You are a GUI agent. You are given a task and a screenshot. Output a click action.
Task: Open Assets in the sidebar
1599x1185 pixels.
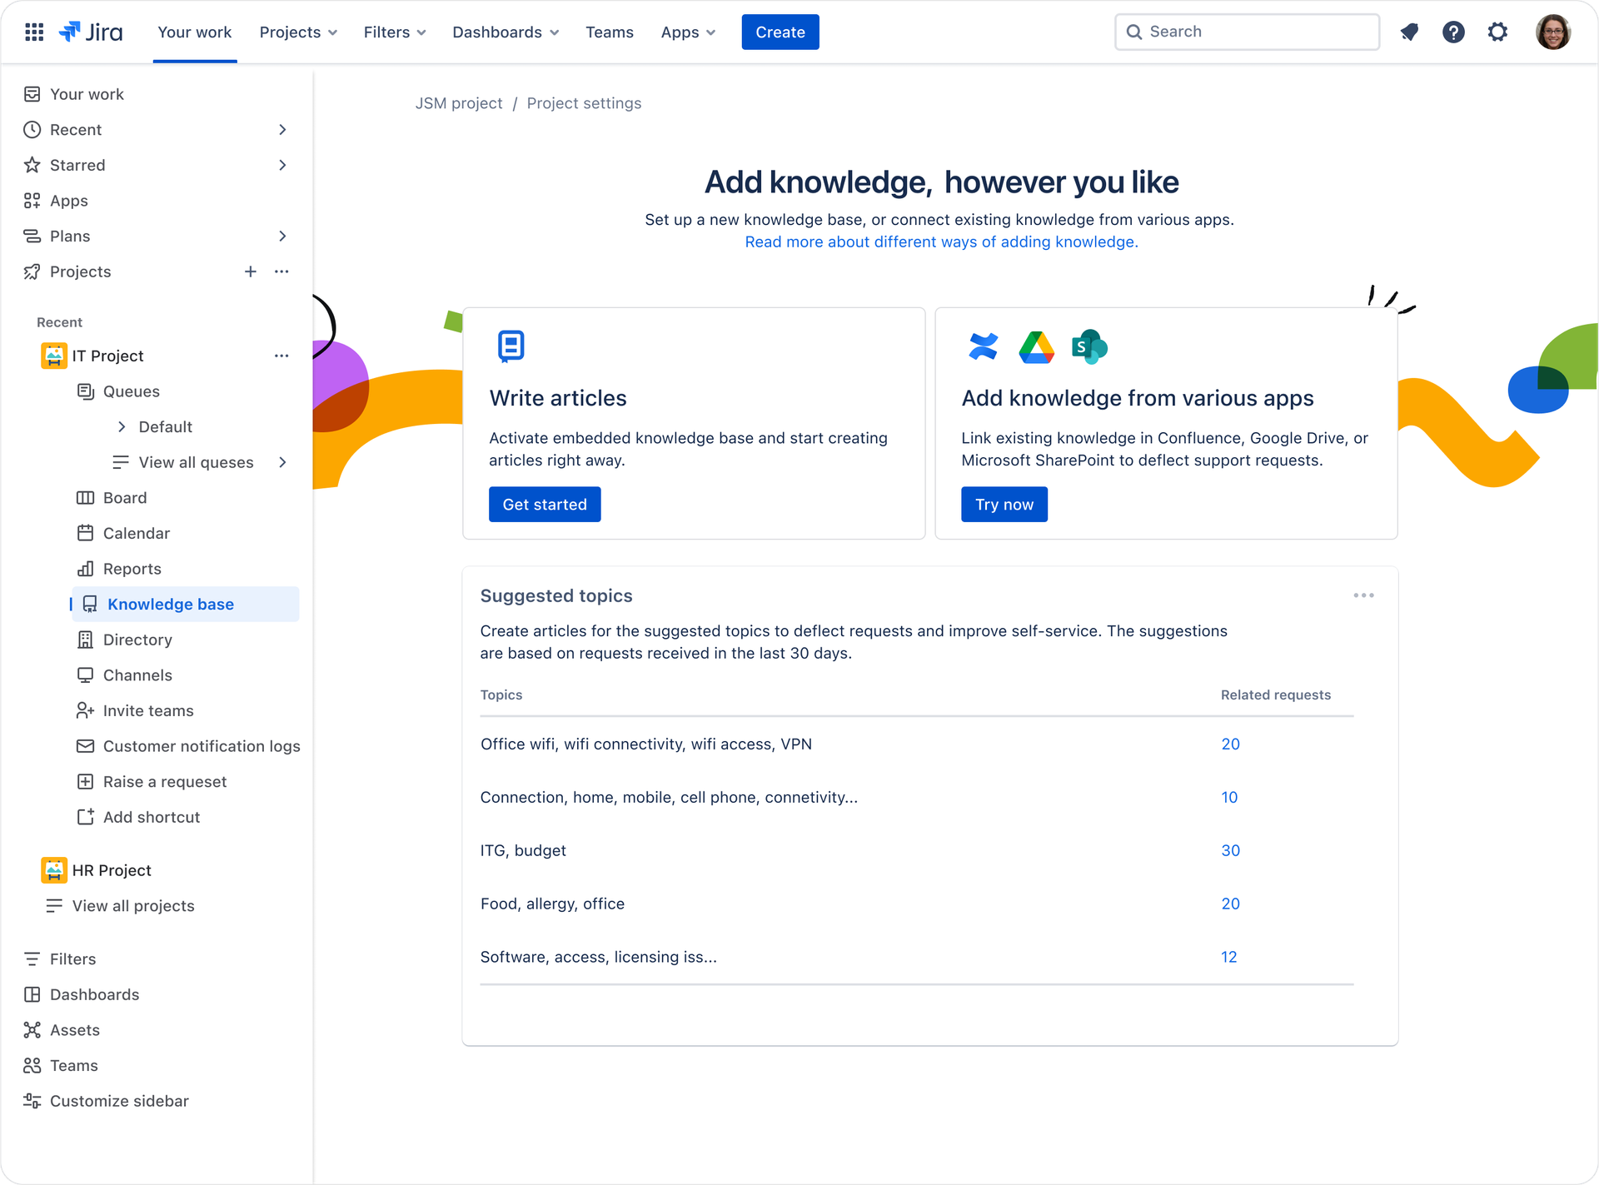tap(62, 1030)
